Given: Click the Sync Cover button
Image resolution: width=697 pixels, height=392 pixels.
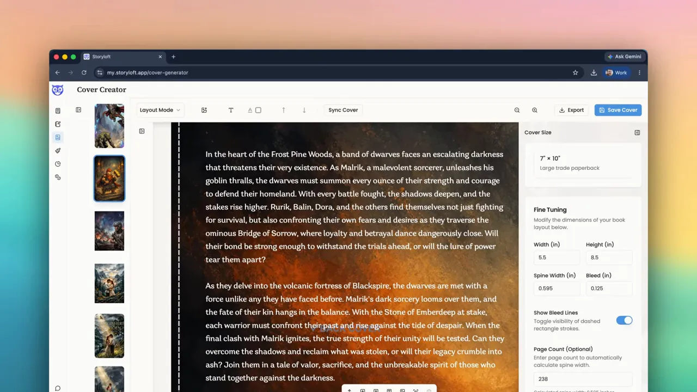Looking at the screenshot, I should [343, 110].
